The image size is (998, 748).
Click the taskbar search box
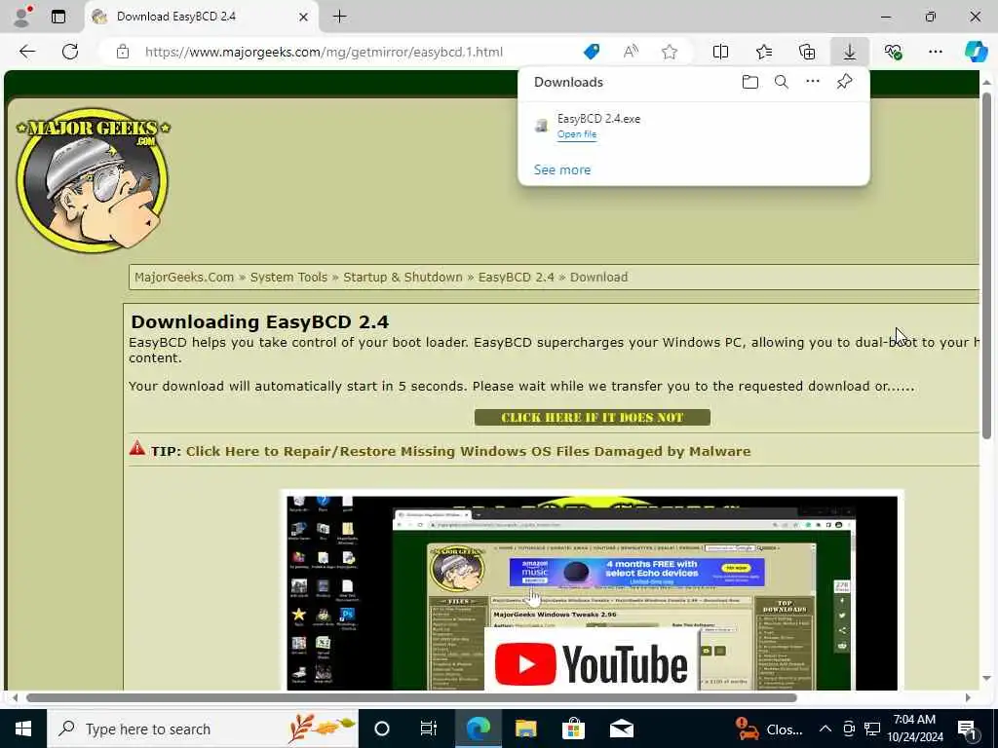(x=203, y=729)
